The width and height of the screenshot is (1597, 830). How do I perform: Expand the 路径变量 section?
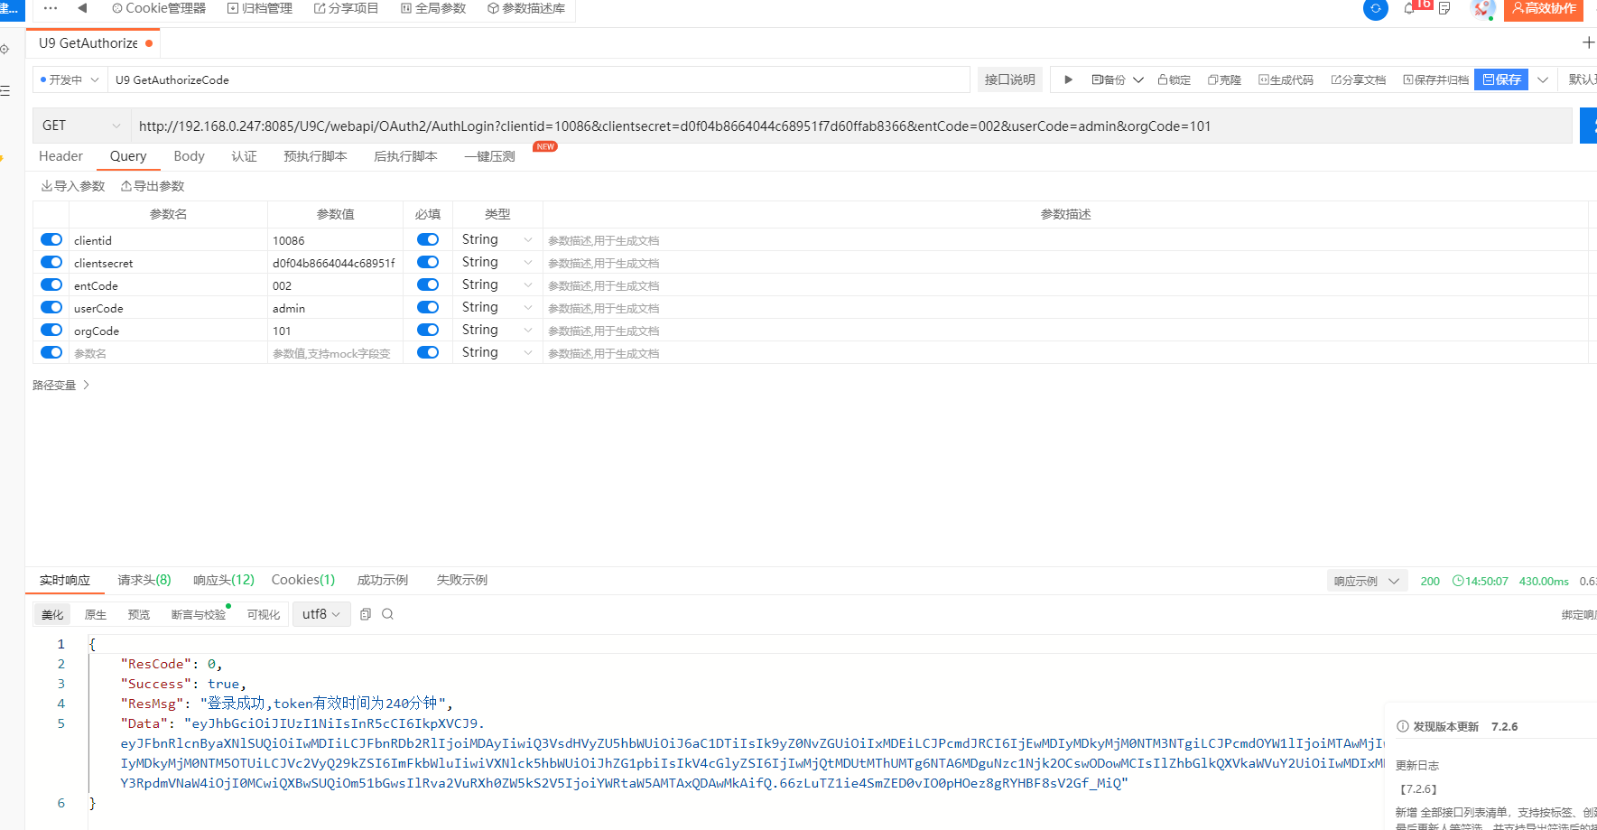[x=60, y=385]
